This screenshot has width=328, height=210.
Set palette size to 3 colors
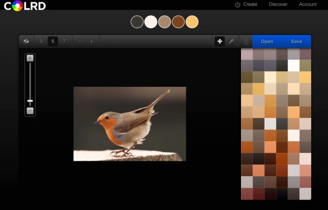[41, 41]
